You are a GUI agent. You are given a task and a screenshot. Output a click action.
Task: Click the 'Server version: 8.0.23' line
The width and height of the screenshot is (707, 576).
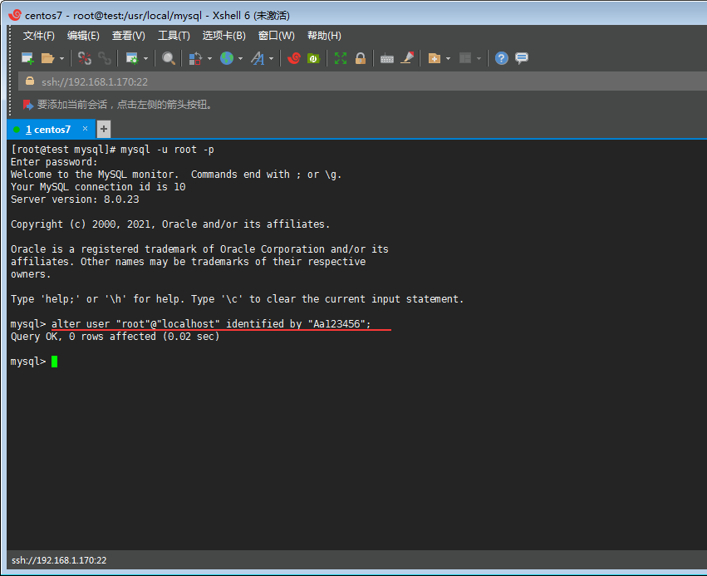coord(75,199)
